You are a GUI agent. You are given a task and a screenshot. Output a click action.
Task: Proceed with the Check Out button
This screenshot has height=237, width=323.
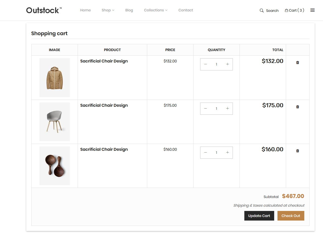(291, 216)
